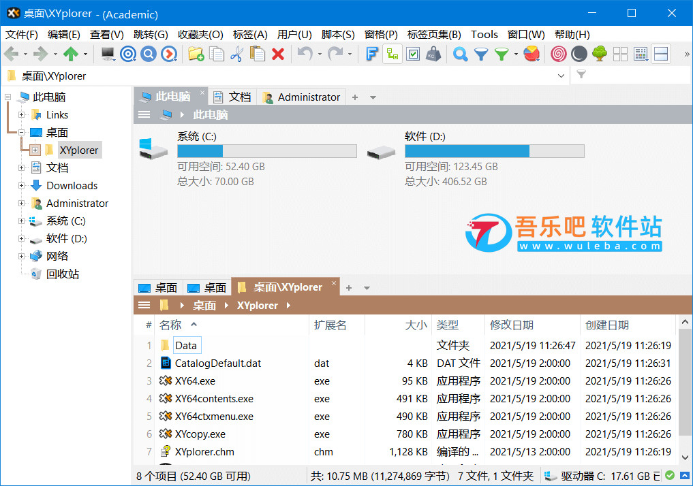Click the green tree toolbar icon
Screen dimensions: 693x486
599,54
